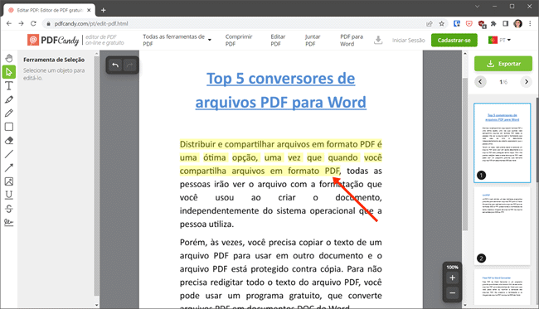The width and height of the screenshot is (539, 309).
Task: Click the highlighted paragraph text
Action: point(281,157)
